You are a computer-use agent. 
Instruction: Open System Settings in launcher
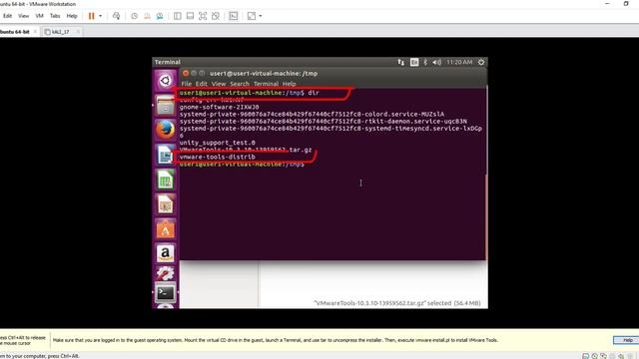point(165,273)
